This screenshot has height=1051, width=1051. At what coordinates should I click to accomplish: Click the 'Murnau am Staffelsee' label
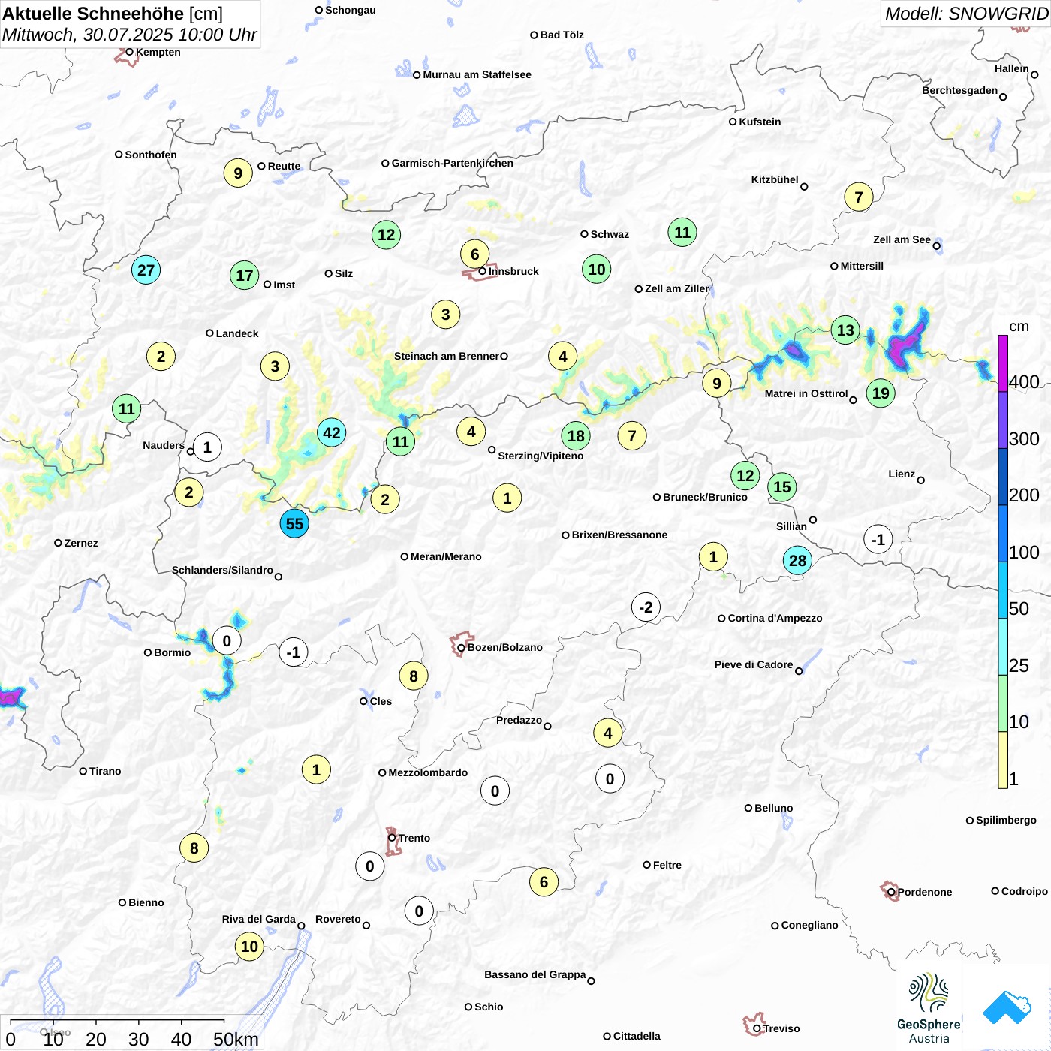pyautogui.click(x=477, y=74)
